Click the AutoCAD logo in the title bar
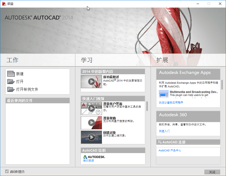This screenshot has width=226, height=176. pos(4,4)
